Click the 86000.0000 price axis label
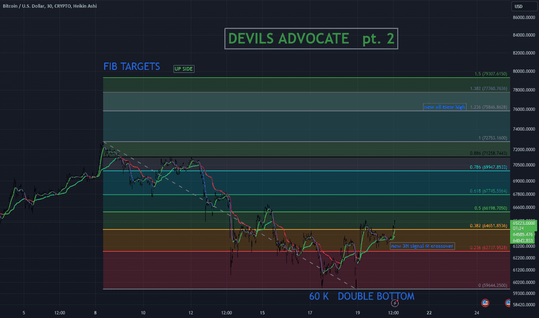The width and height of the screenshot is (539, 318). 524,17
